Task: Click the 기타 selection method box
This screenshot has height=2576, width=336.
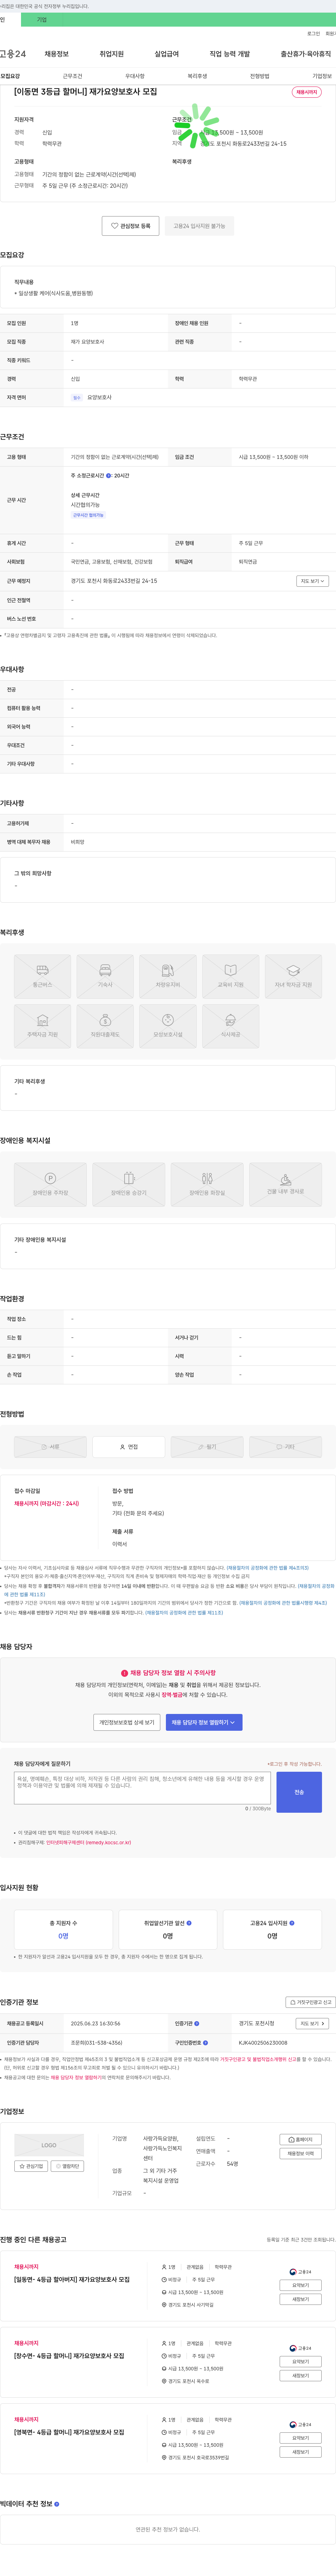Action: (286, 1447)
